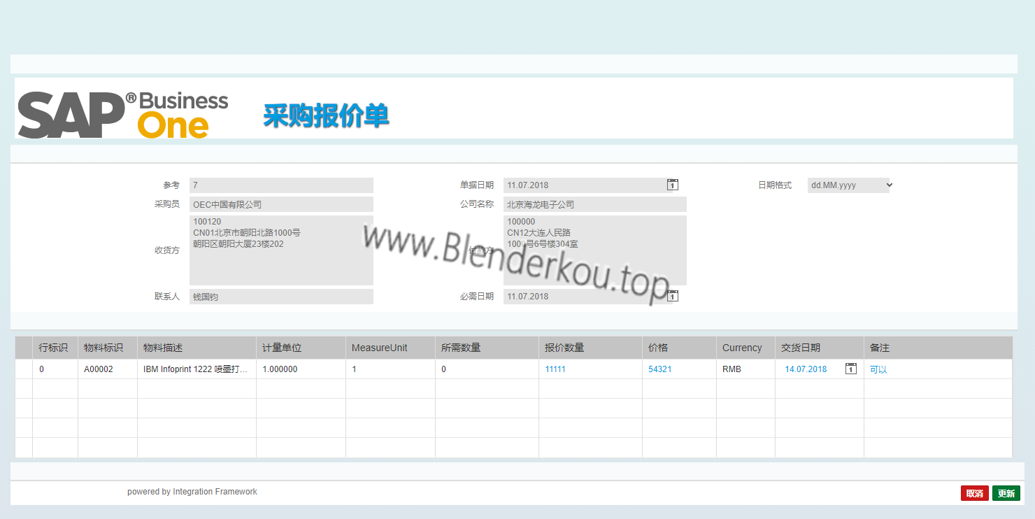
Task: Click the Currency column header
Action: [745, 348]
